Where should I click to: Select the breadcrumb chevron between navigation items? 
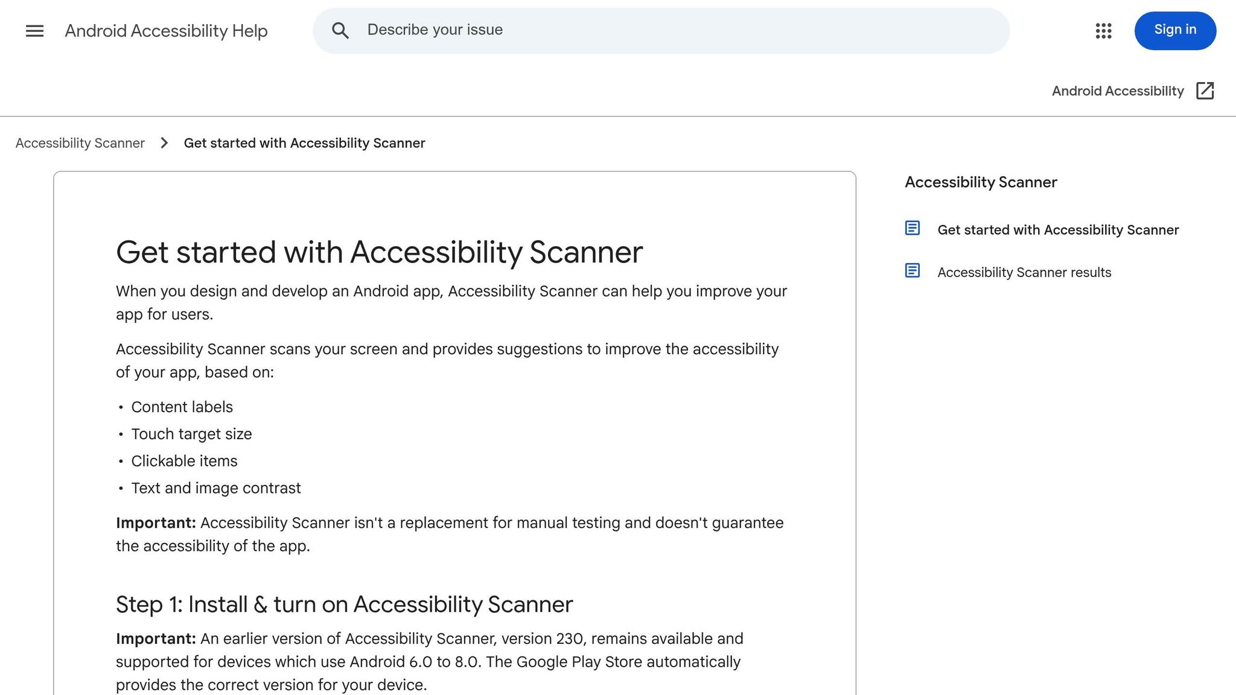tap(164, 143)
